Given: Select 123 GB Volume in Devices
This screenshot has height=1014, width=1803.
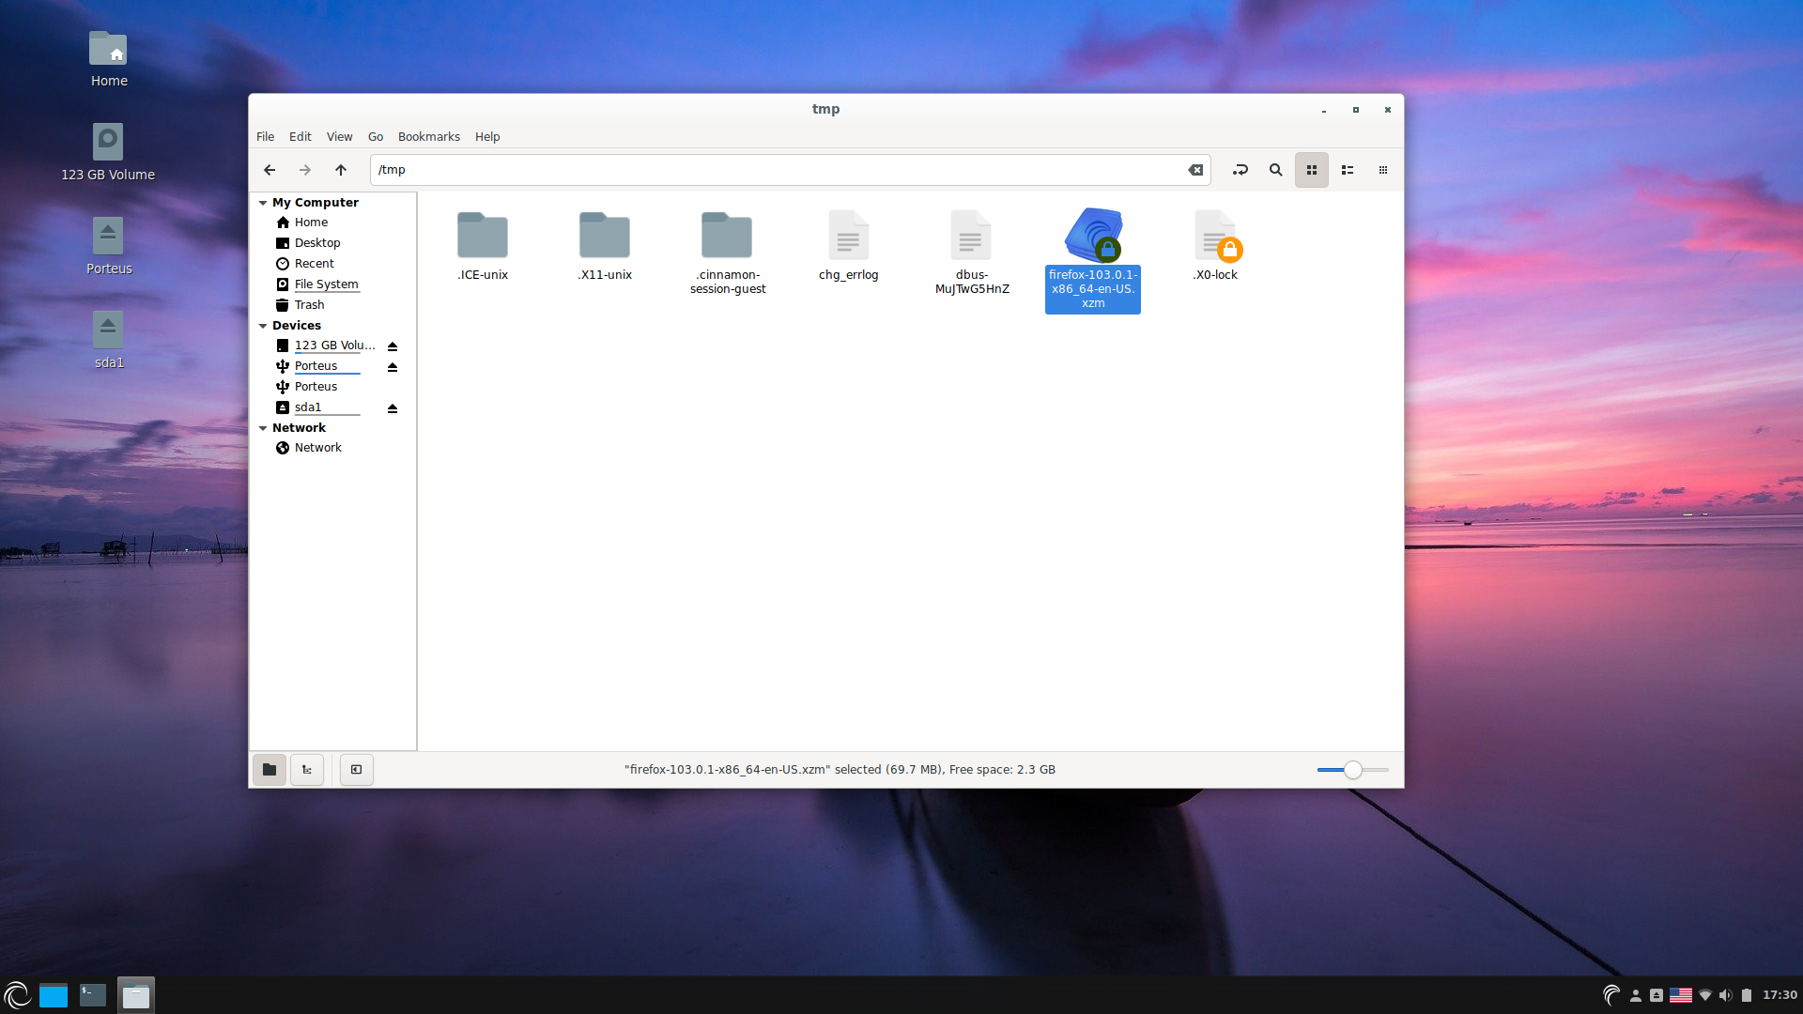Looking at the screenshot, I should pyautogui.click(x=334, y=346).
